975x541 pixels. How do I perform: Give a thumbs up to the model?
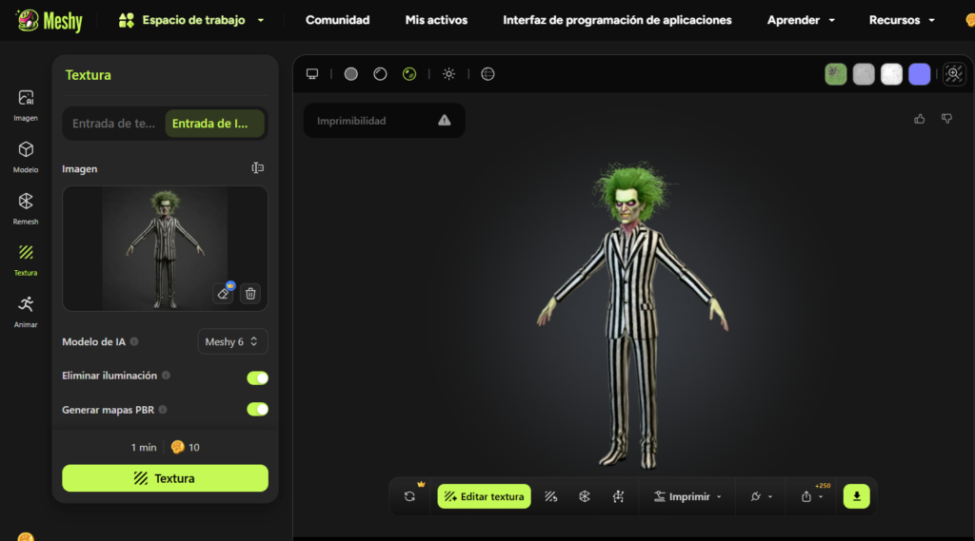(x=919, y=119)
